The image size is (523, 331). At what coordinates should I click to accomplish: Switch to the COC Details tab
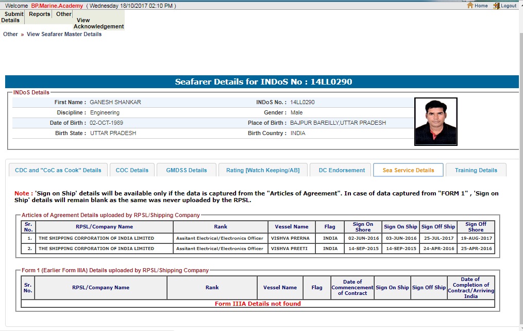pyautogui.click(x=132, y=170)
